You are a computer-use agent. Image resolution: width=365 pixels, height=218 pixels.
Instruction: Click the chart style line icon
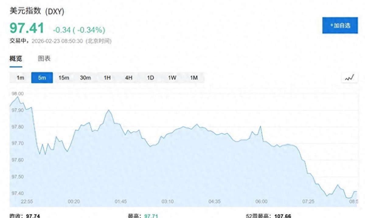(x=349, y=78)
